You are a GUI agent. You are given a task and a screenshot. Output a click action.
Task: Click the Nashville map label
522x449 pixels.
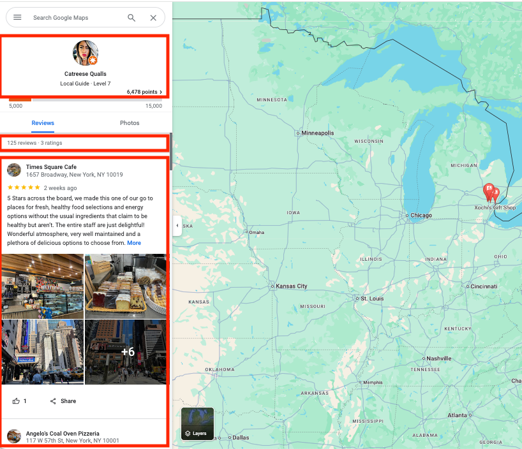point(439,358)
